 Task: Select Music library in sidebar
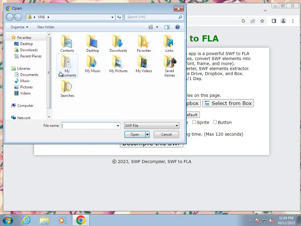click(25, 81)
